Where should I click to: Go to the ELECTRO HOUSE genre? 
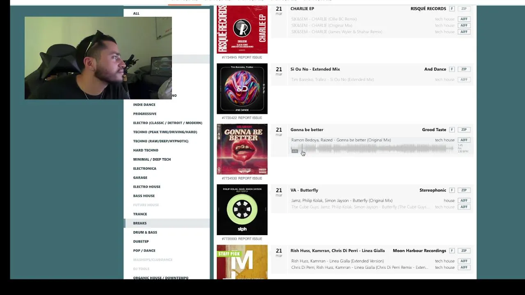pyautogui.click(x=146, y=186)
